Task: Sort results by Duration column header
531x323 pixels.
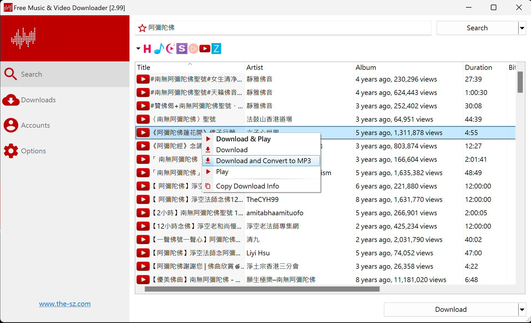Action: click(485, 67)
